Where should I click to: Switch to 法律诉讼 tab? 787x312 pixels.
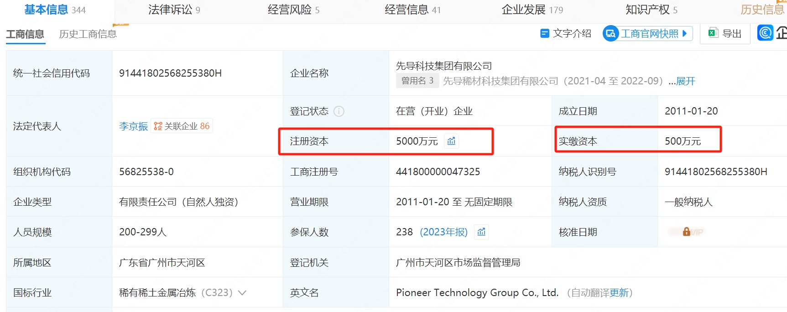(x=174, y=10)
